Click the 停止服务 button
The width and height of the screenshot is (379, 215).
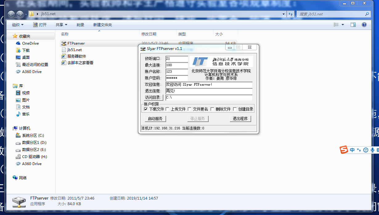coord(198,119)
